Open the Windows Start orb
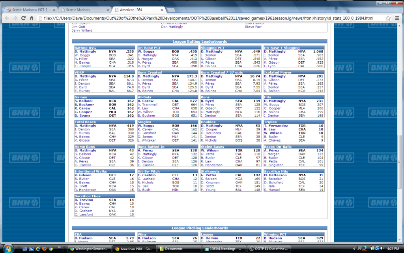Screen dimensions: 404x253 8,248
